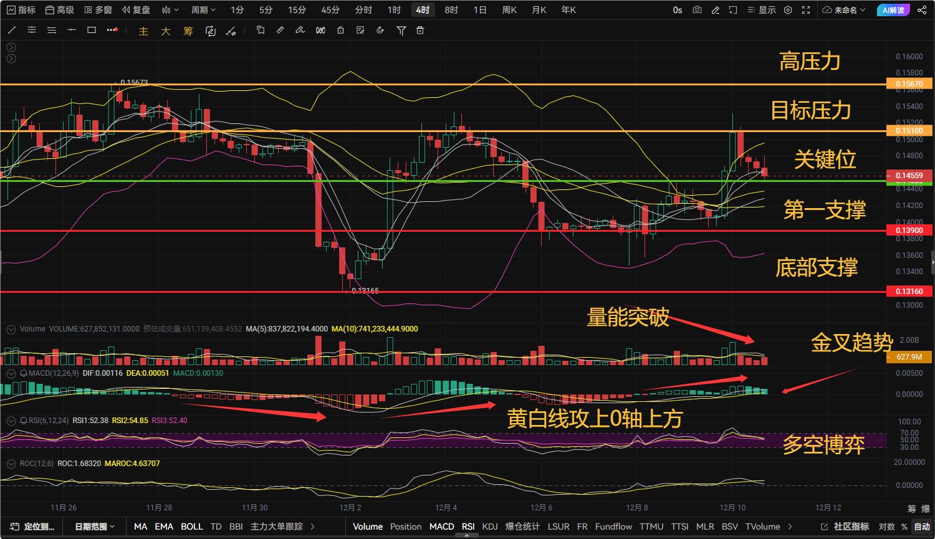Toggle the % percentage scale

pos(904,527)
